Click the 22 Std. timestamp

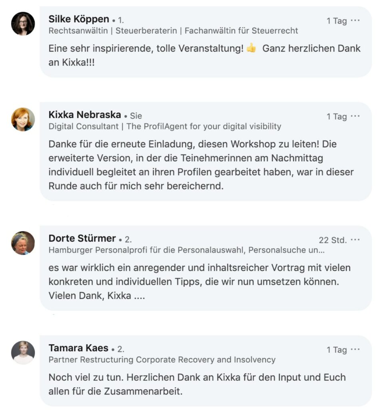[x=332, y=240]
